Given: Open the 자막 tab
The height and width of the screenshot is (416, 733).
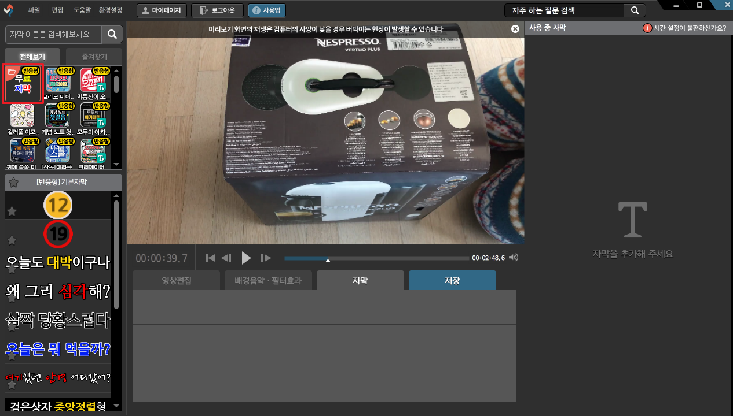Looking at the screenshot, I should pos(360,280).
